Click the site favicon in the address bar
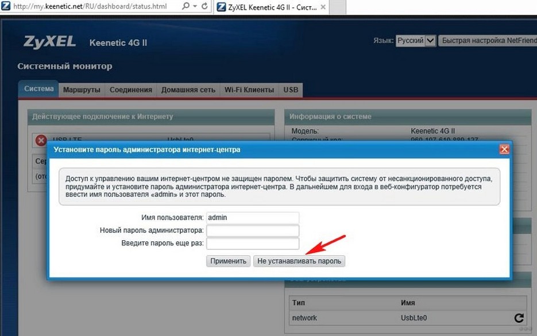The image size is (537, 336). click(x=6, y=6)
